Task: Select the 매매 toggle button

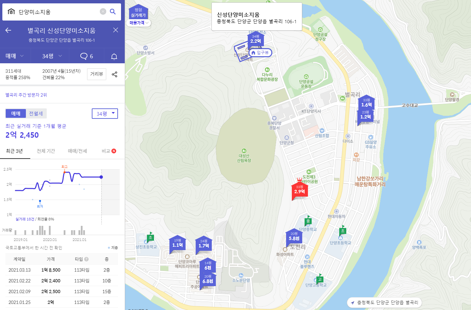Action: click(x=16, y=113)
